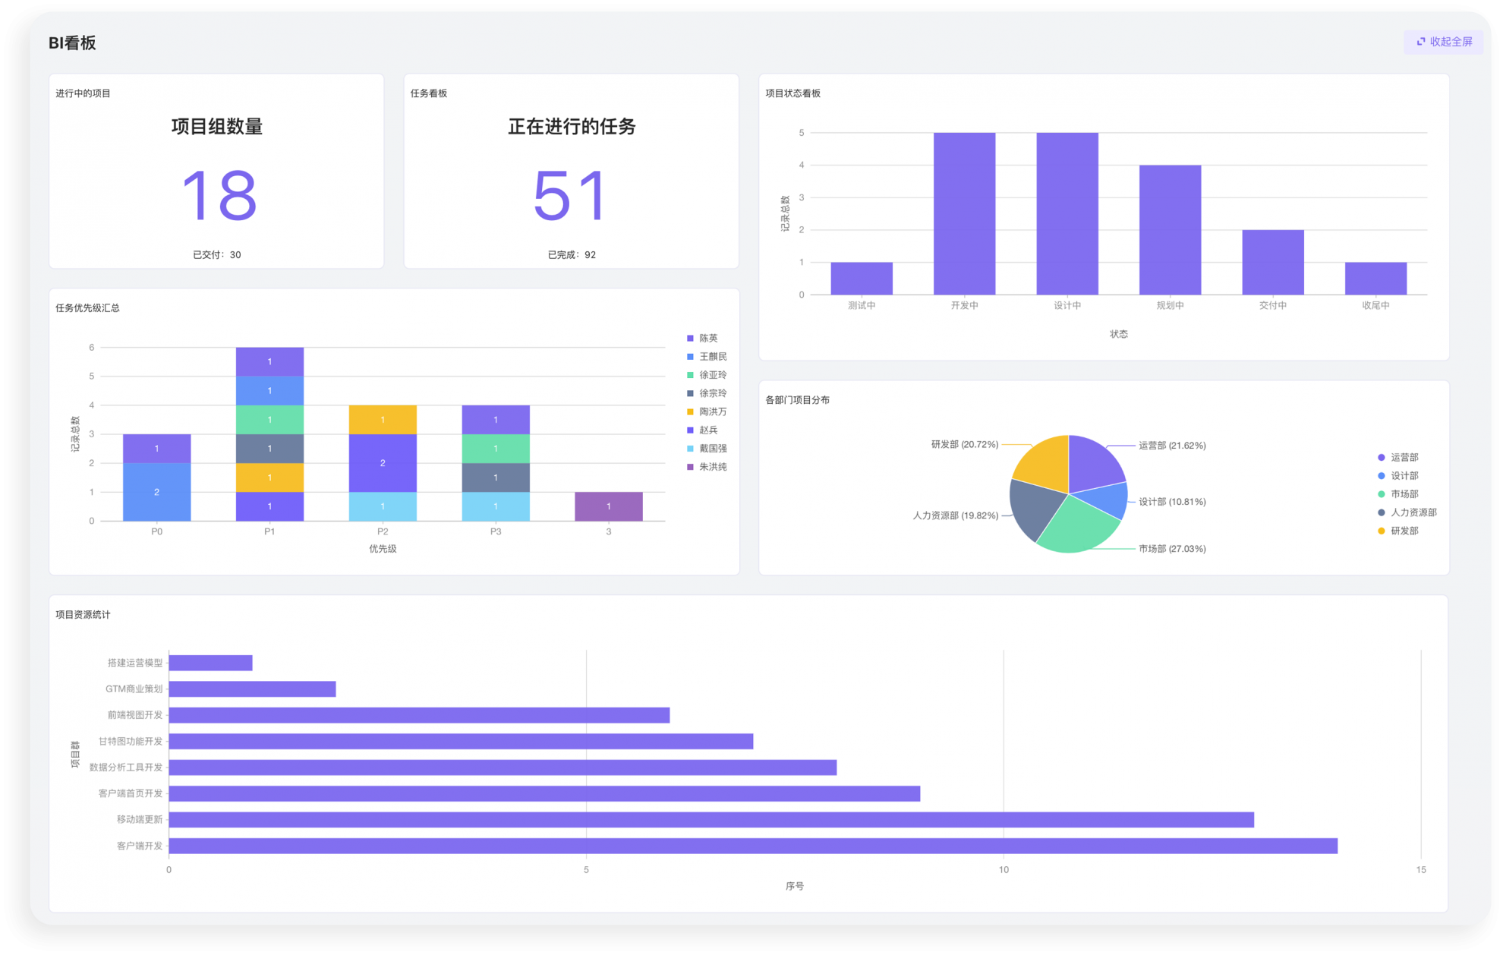Screen dimensions: 1503x955
Task: Click the 项目资源统计 widget title
Action: point(83,614)
